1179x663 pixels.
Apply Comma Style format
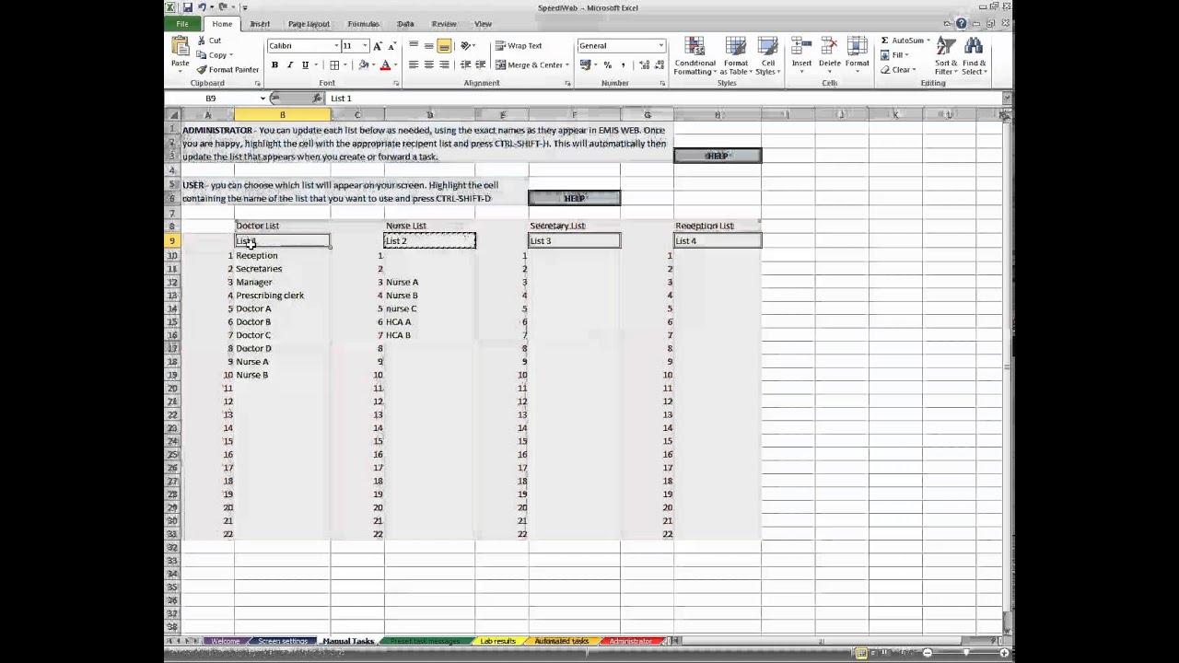coord(623,65)
